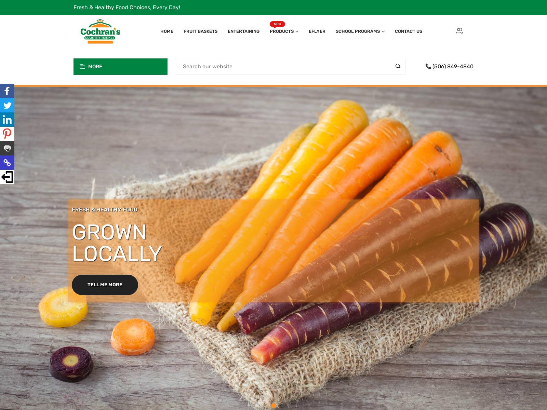
Task: Open the eFlyer page
Action: [x=317, y=31]
